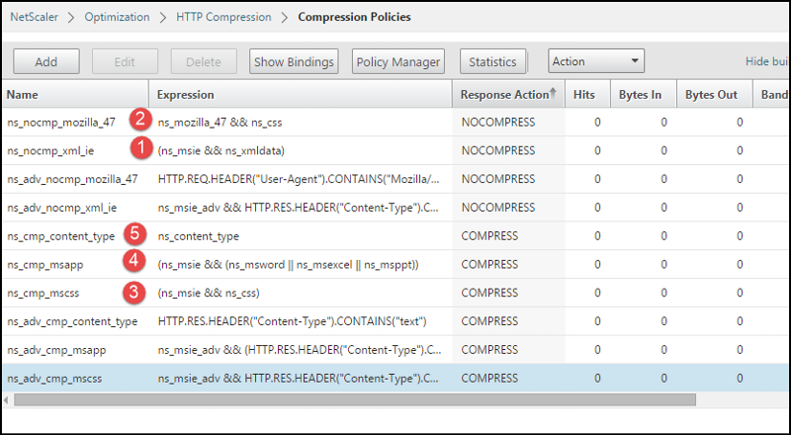Click the red circle badge numbered 4
This screenshot has height=435, width=791.
pyautogui.click(x=133, y=261)
